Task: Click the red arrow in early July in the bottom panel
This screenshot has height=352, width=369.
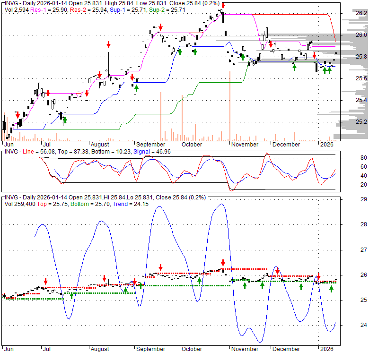Action: point(45,281)
